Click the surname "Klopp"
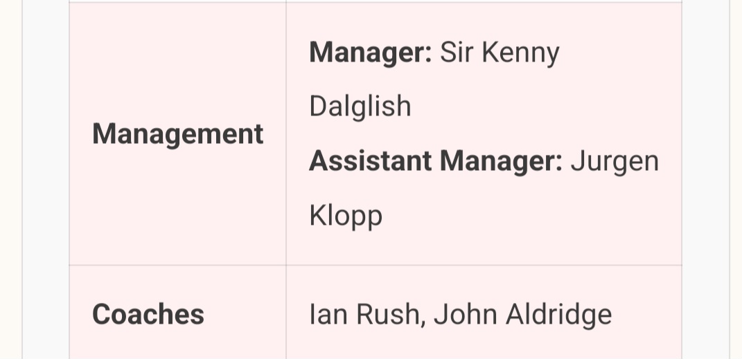Viewport: 742px width, 359px height. (x=345, y=216)
